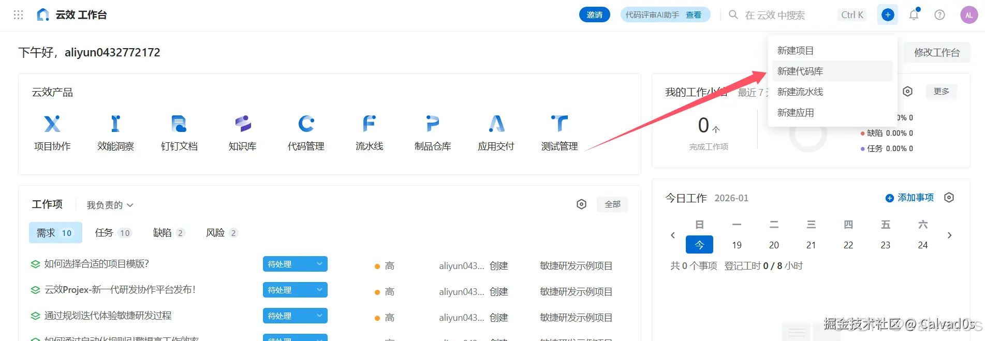Go to previous week in calendar
Viewport: 985px width, 341px height.
[673, 235]
